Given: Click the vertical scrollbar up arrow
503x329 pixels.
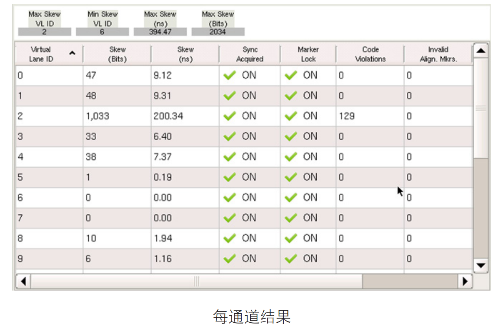Looking at the screenshot, I should [x=481, y=51].
